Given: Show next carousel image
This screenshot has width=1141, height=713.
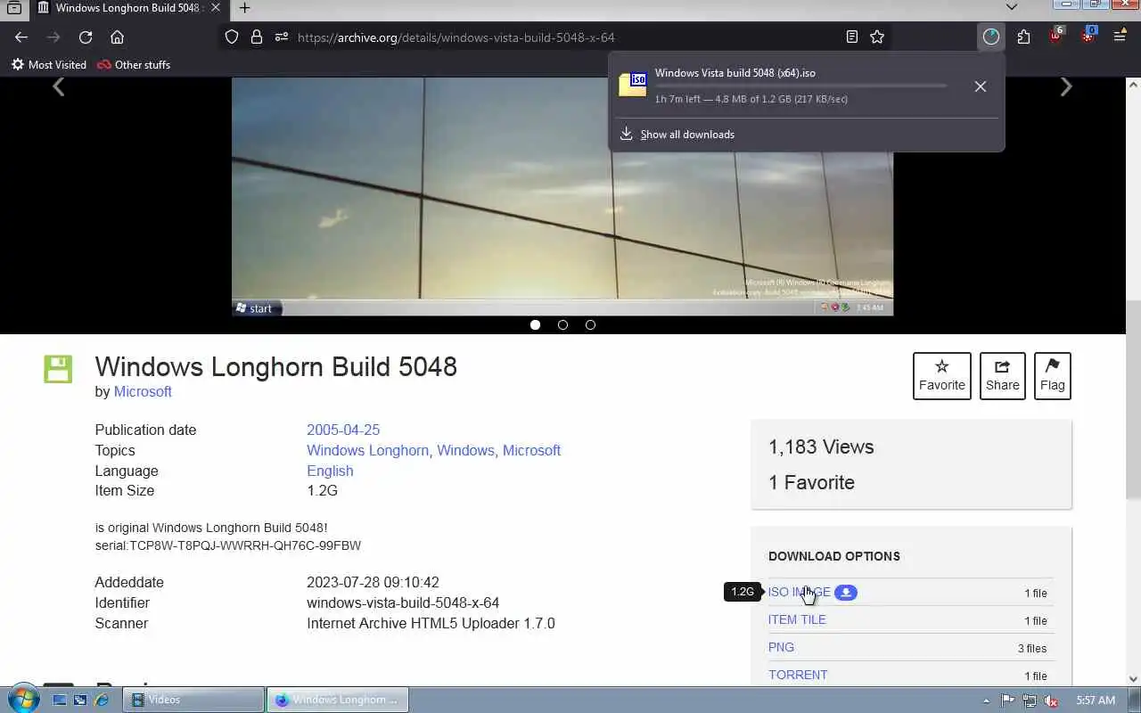Looking at the screenshot, I should point(1066,86).
